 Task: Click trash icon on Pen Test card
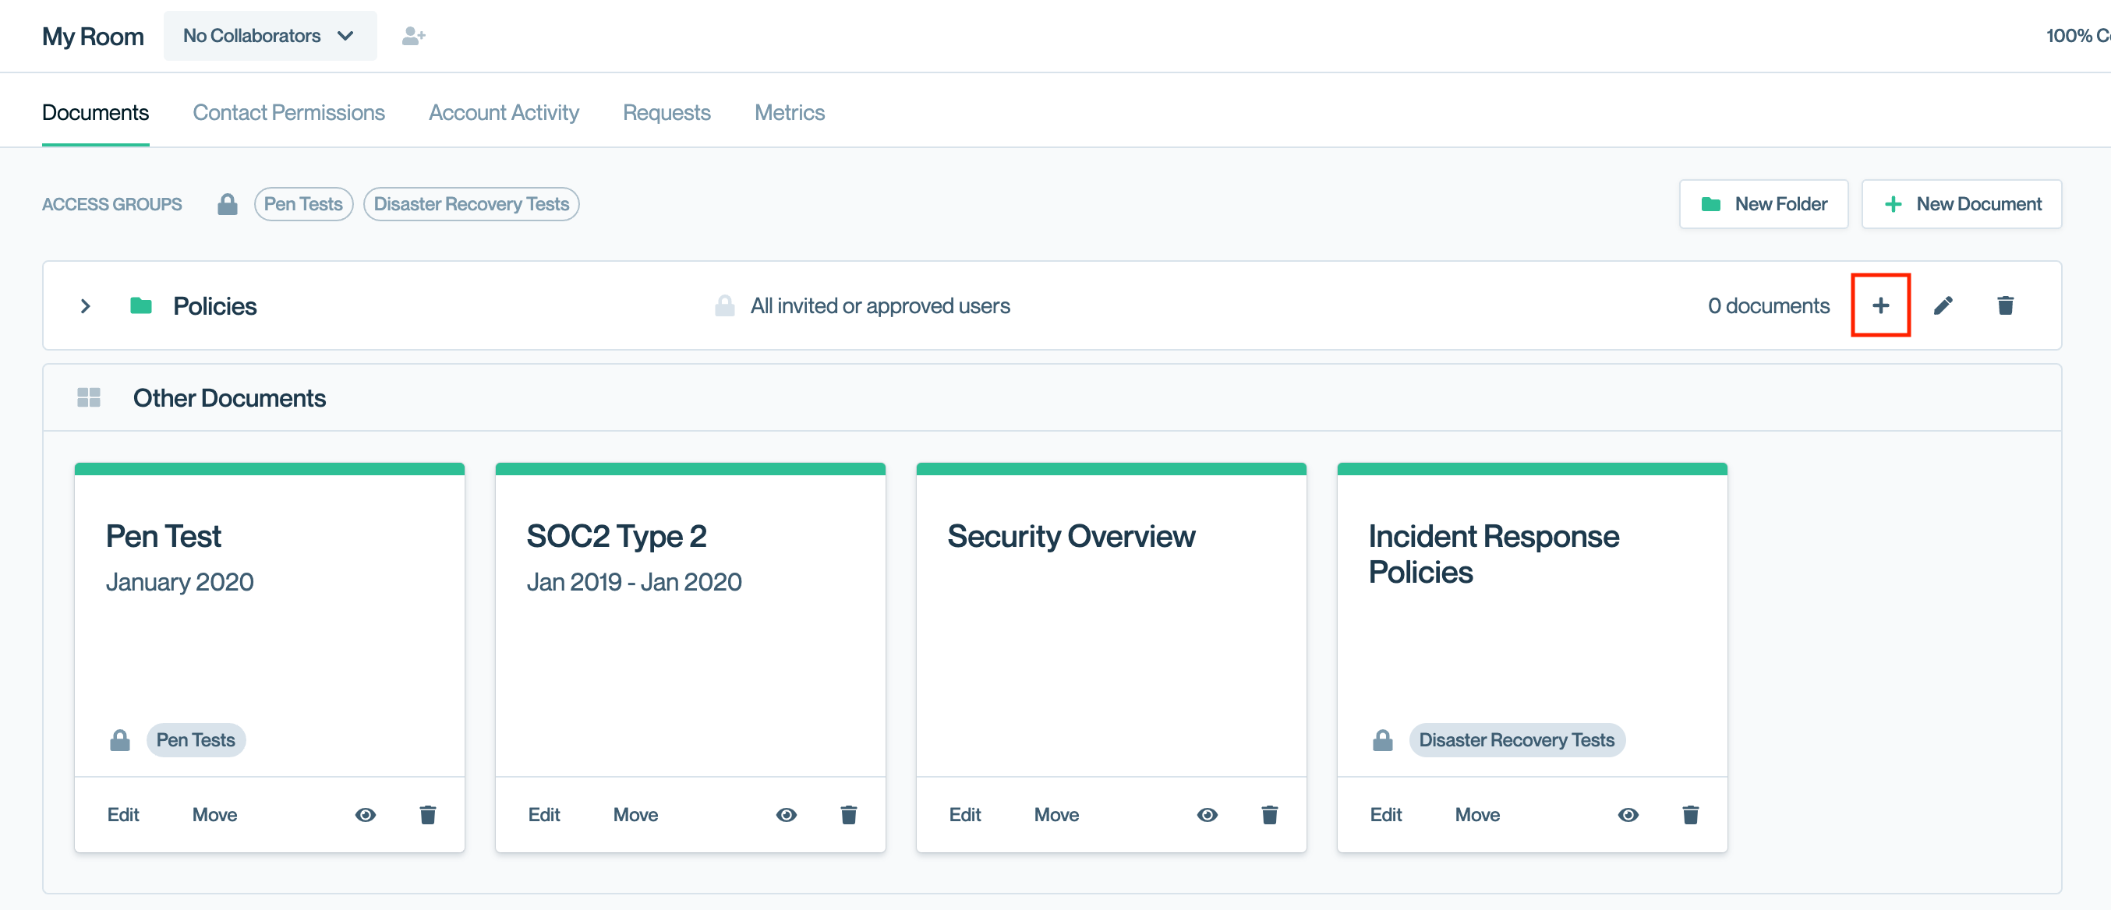coord(428,814)
